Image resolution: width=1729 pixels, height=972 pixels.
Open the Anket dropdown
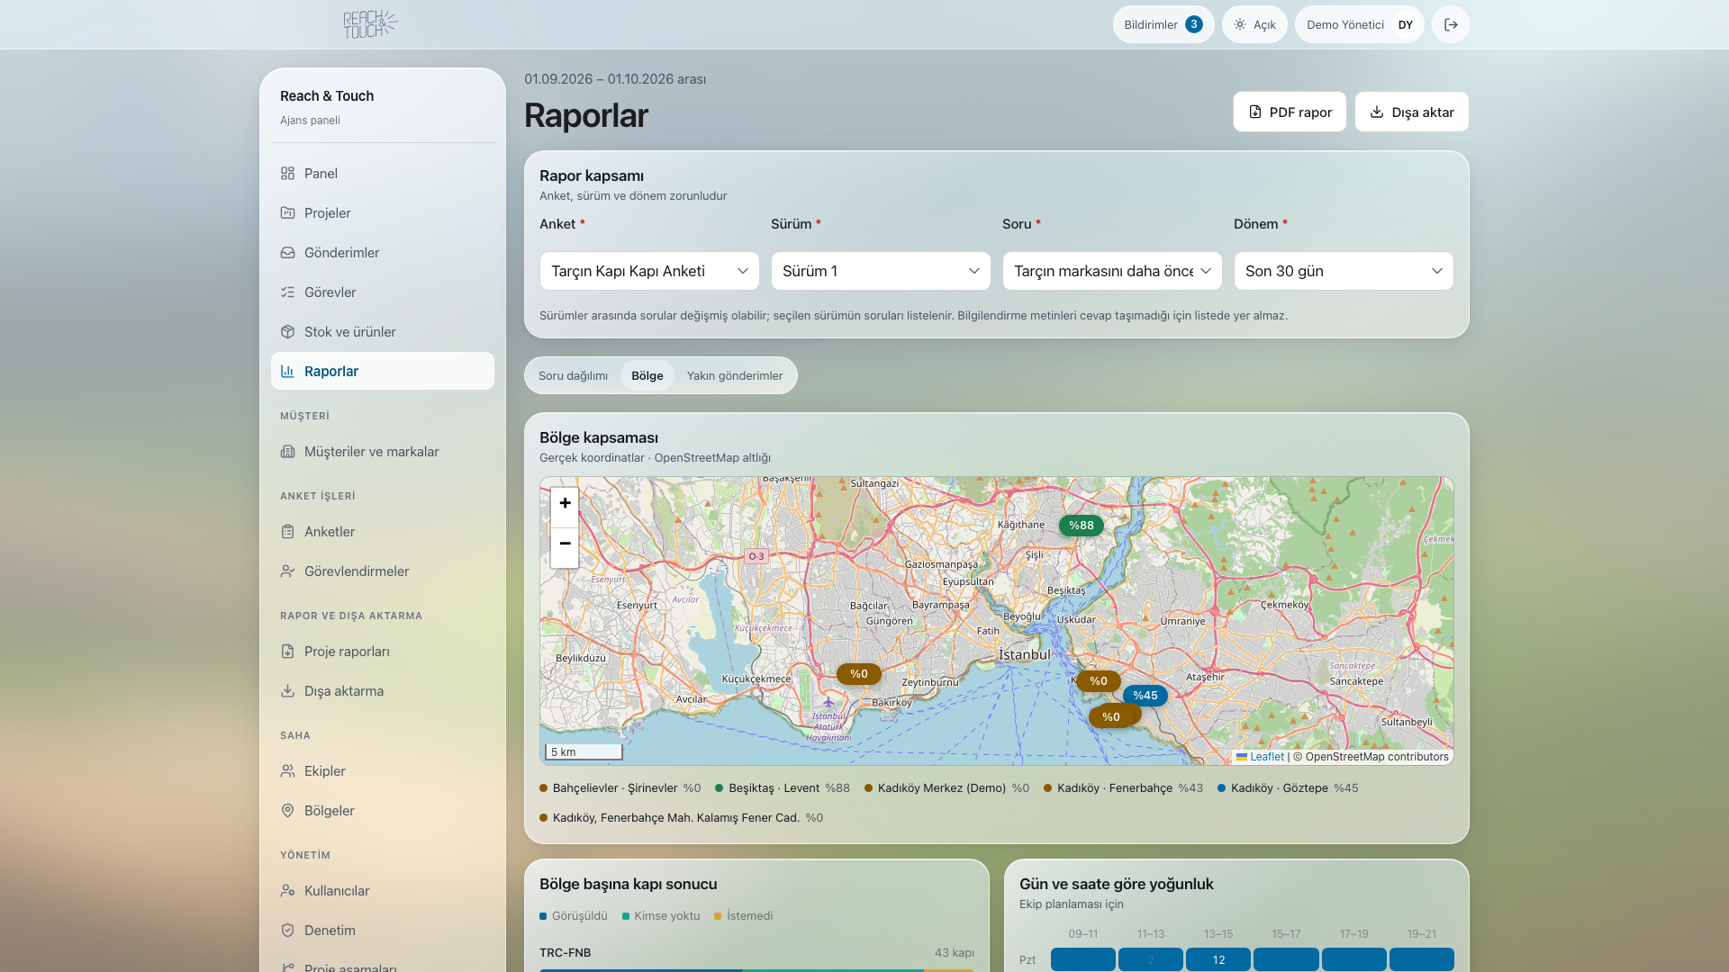click(x=649, y=271)
